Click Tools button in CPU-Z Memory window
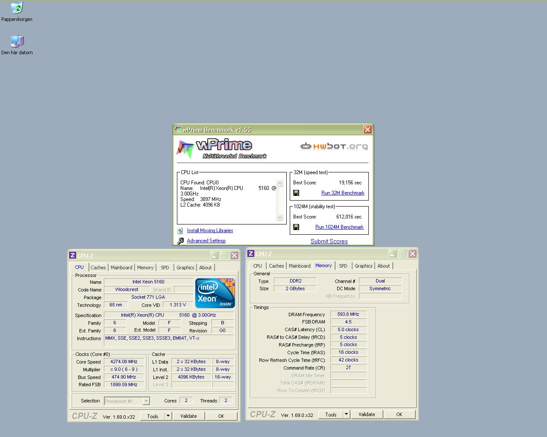This screenshot has height=437, width=547. coord(331,414)
